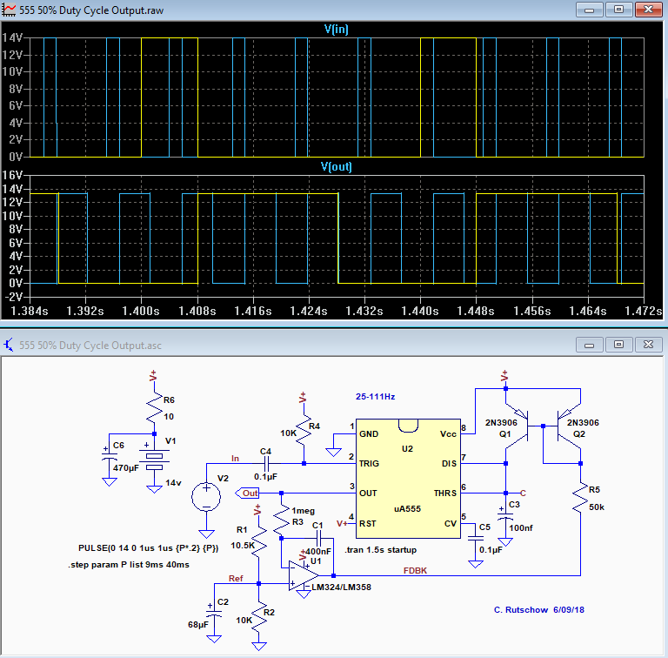
Task: Select the V1 14v battery symbol
Action: [154, 461]
